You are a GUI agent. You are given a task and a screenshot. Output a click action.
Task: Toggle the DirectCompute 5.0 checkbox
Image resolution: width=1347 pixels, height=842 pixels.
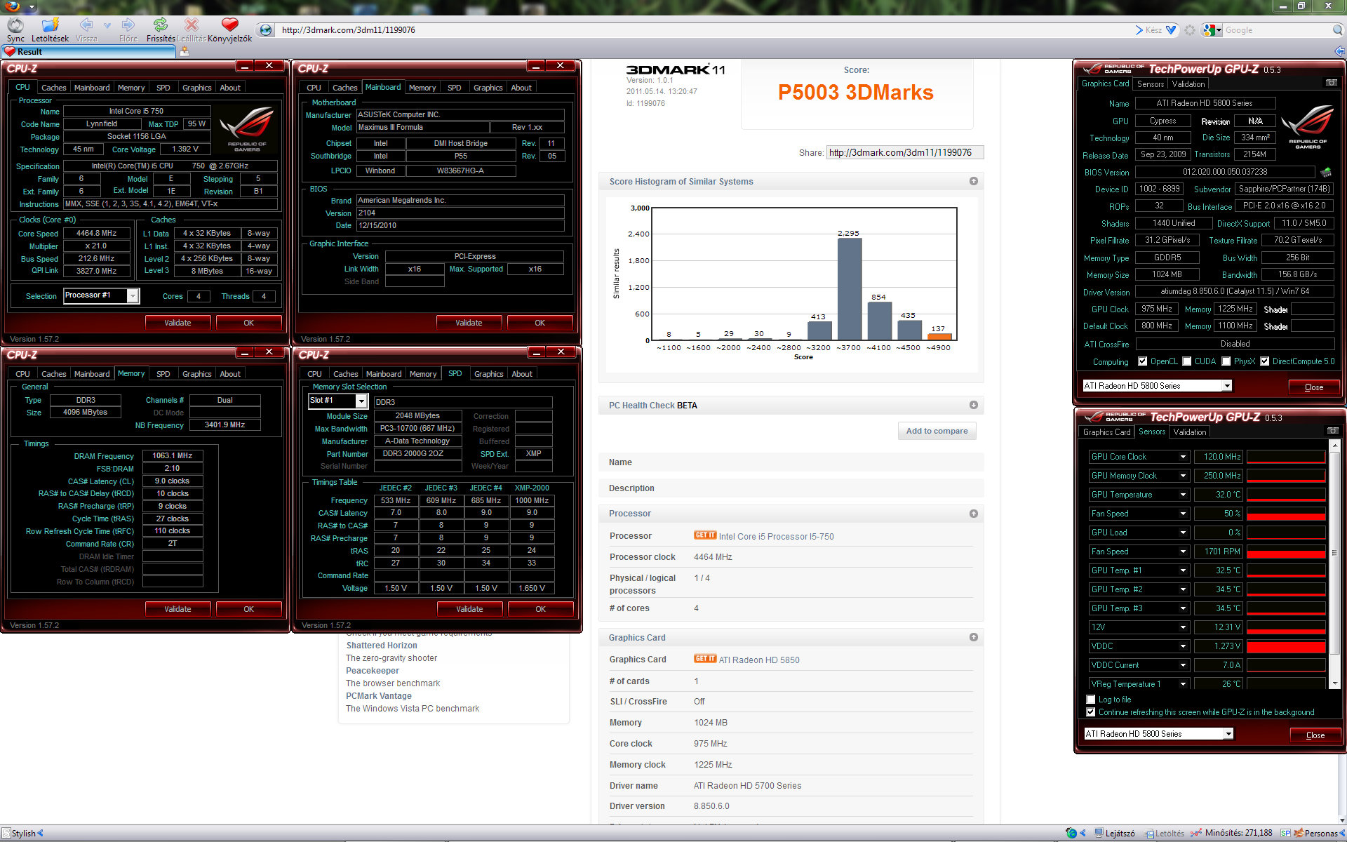coord(1265,361)
